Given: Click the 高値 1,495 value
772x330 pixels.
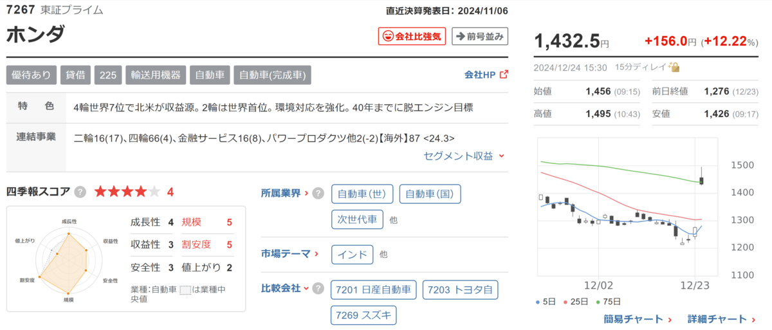Looking at the screenshot, I should [598, 114].
